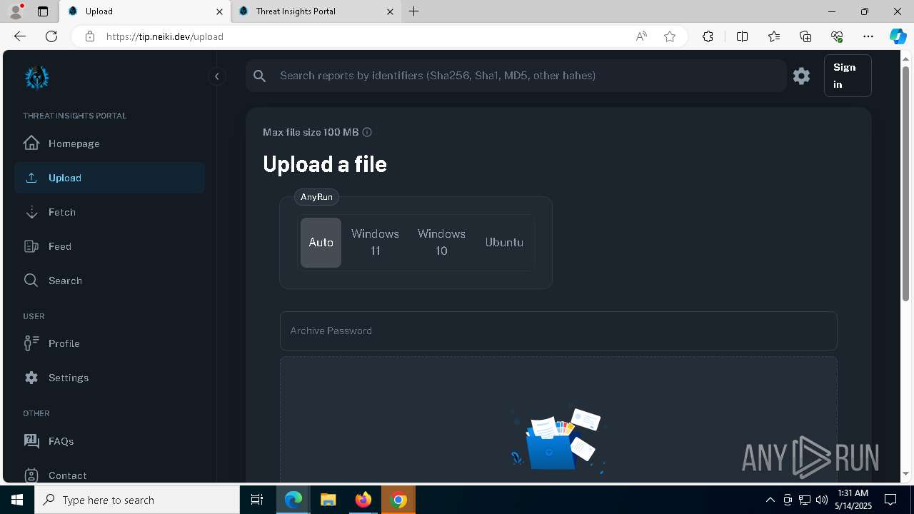Click the Threat Insights Portal logo
Viewport: 914px width, 514px height.
[36, 78]
